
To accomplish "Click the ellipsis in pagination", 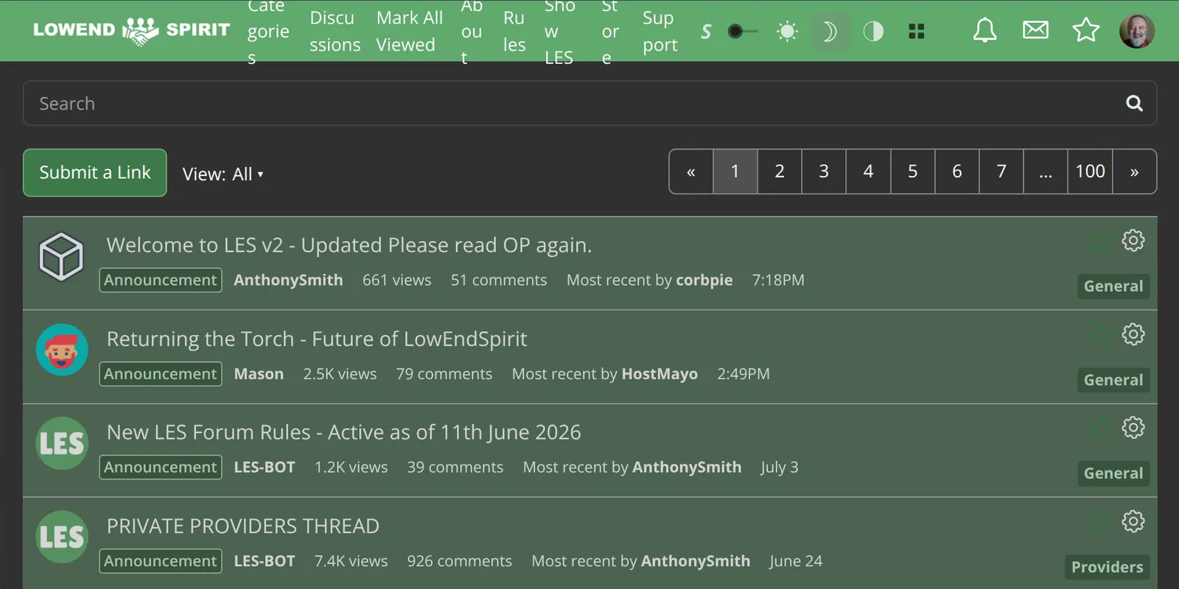I will [x=1046, y=172].
